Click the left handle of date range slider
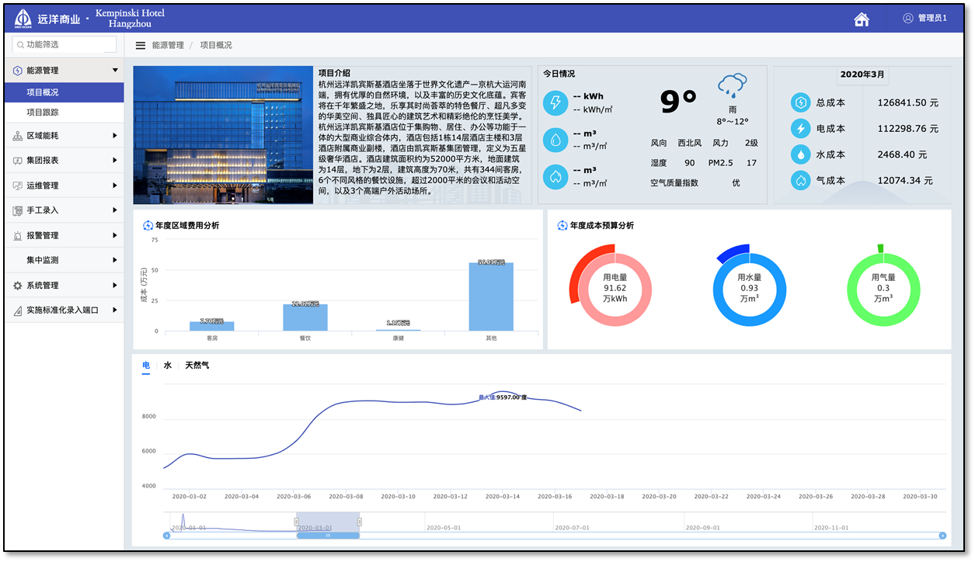 (x=296, y=522)
